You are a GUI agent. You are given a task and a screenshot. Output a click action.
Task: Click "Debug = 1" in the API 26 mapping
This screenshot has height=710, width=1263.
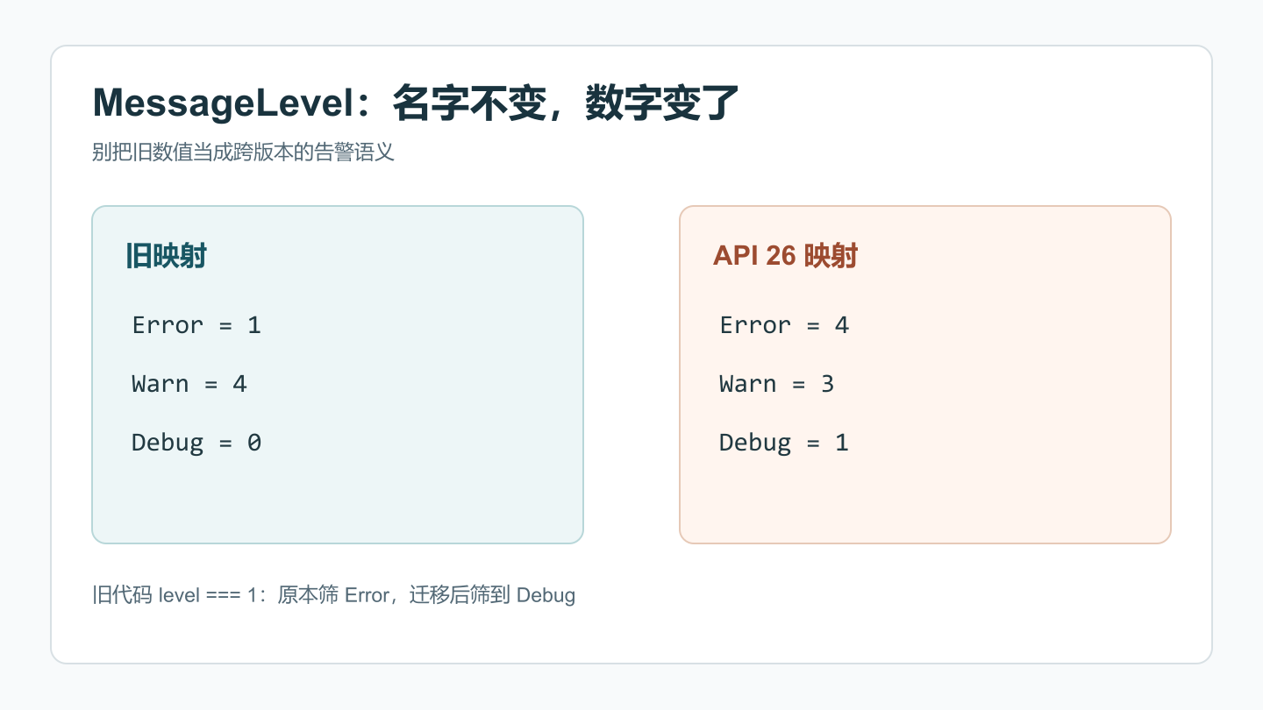coord(784,443)
